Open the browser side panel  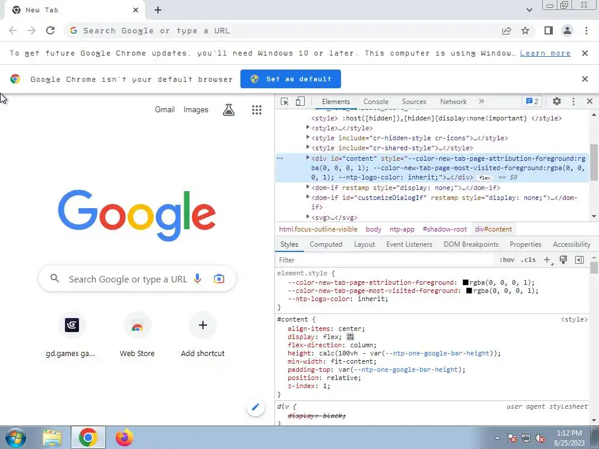coord(549,30)
